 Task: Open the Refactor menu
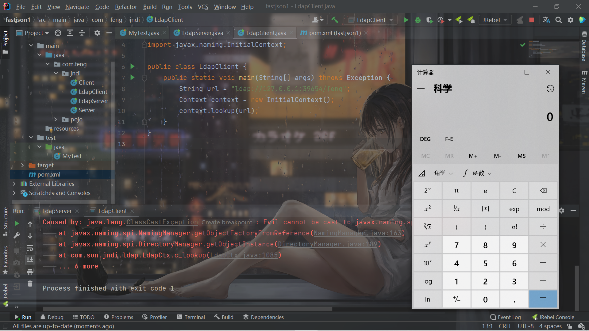click(x=126, y=7)
